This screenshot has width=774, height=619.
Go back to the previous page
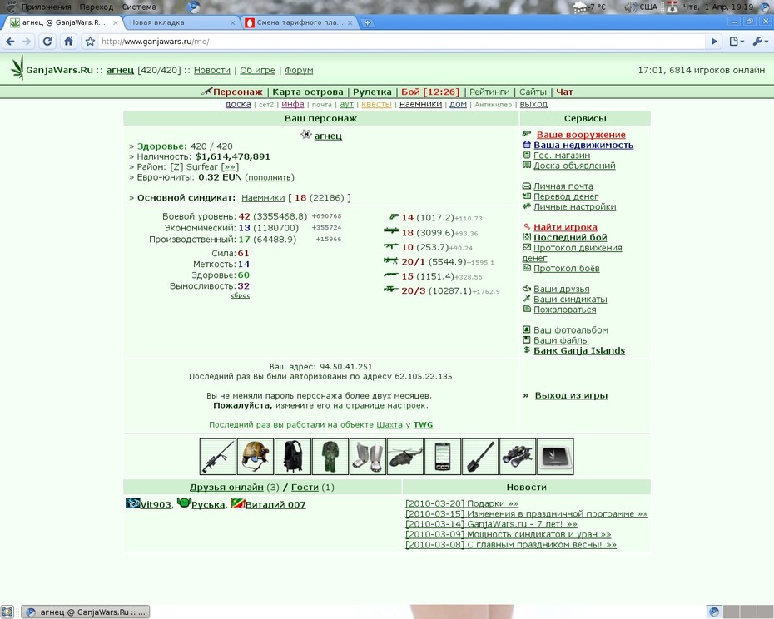point(10,42)
